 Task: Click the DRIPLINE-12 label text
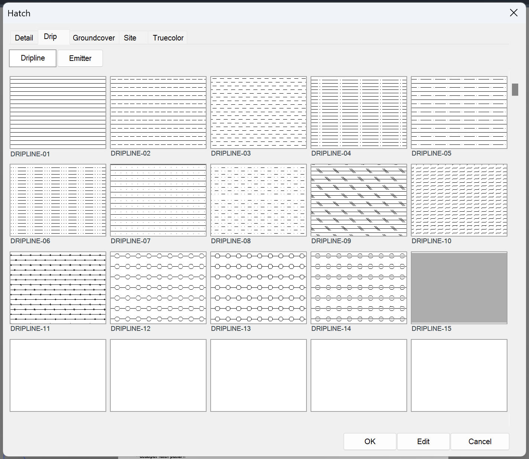[x=130, y=329]
